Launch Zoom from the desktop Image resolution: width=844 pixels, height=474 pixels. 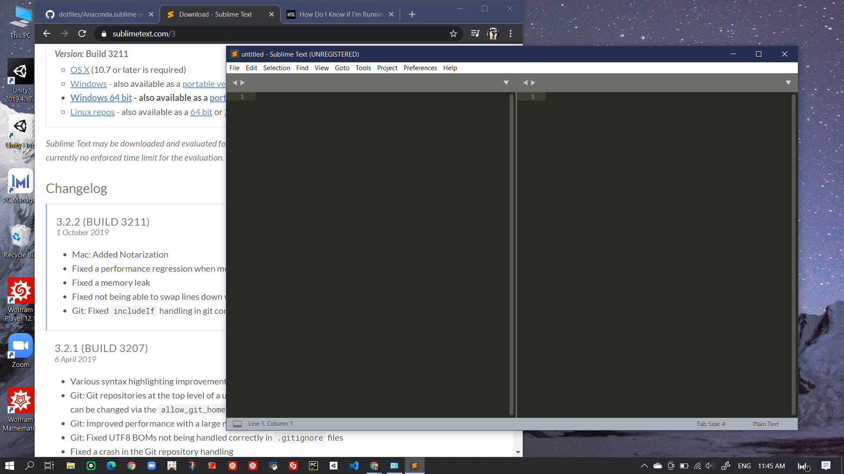click(x=20, y=345)
